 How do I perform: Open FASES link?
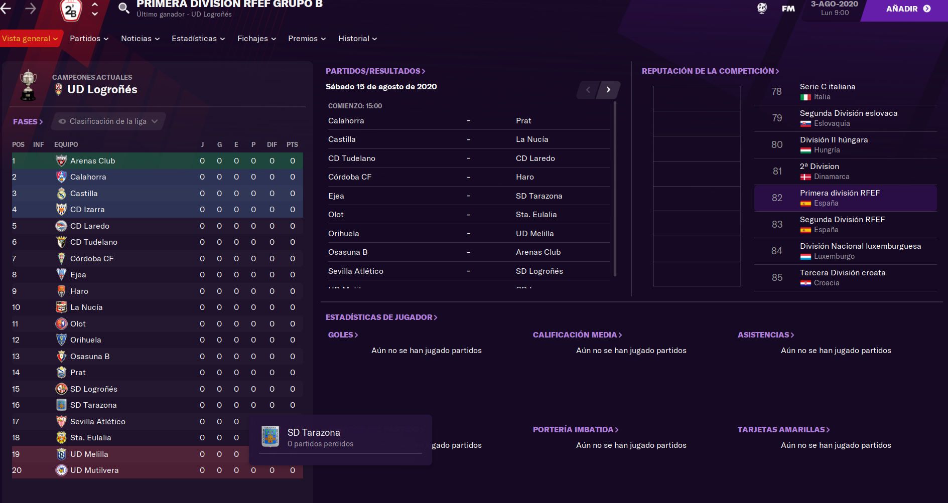point(28,122)
